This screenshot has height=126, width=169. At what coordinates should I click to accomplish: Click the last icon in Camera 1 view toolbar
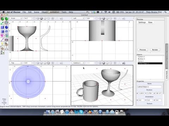tap(124, 63)
